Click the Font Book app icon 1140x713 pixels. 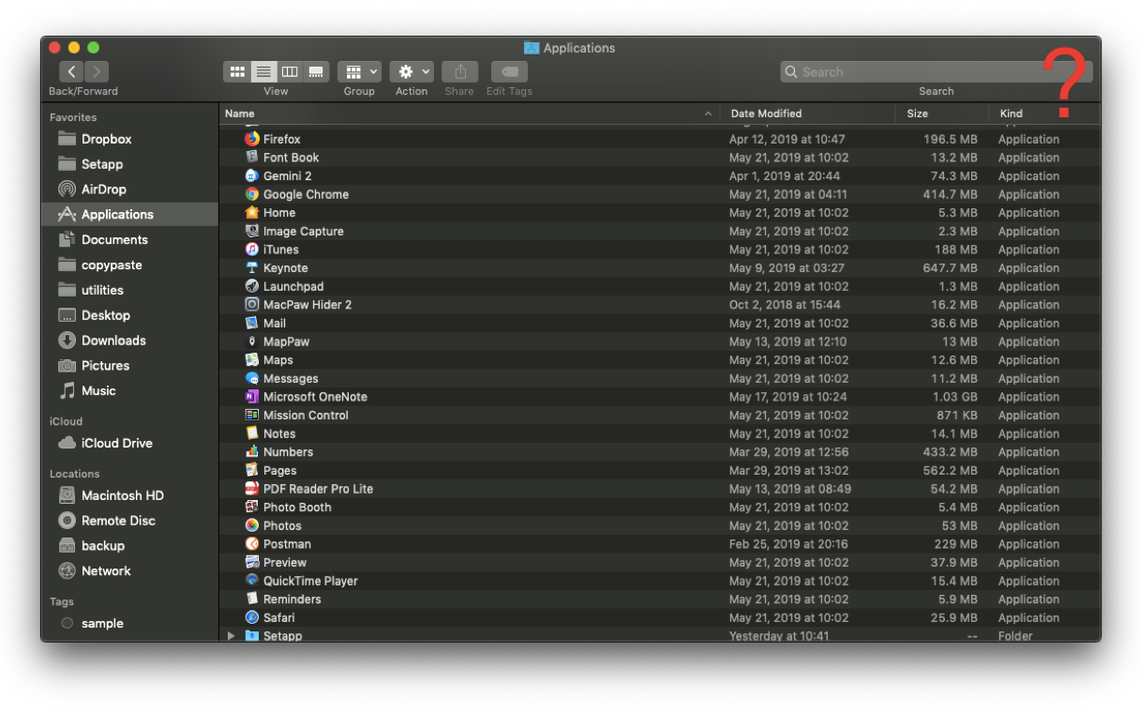(x=252, y=158)
